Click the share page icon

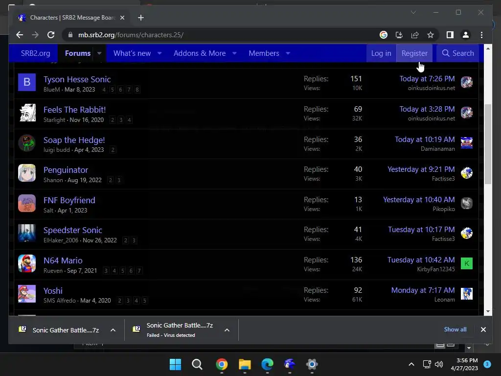point(415,35)
